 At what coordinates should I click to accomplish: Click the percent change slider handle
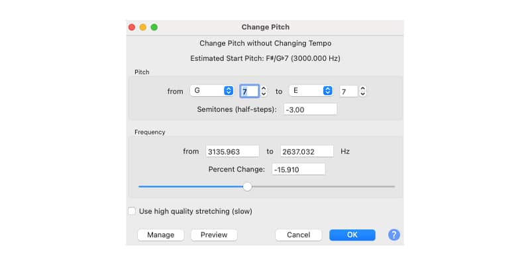point(247,187)
